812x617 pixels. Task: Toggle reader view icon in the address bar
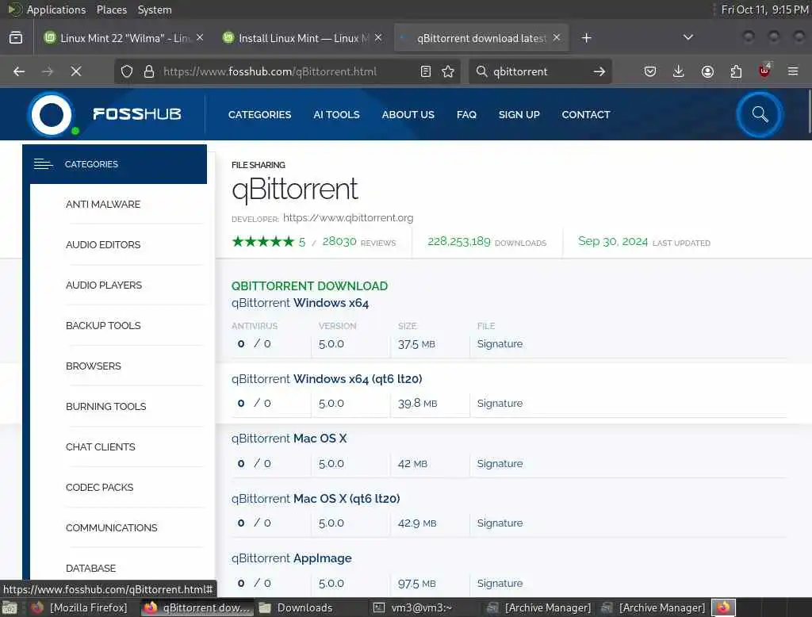click(x=426, y=71)
